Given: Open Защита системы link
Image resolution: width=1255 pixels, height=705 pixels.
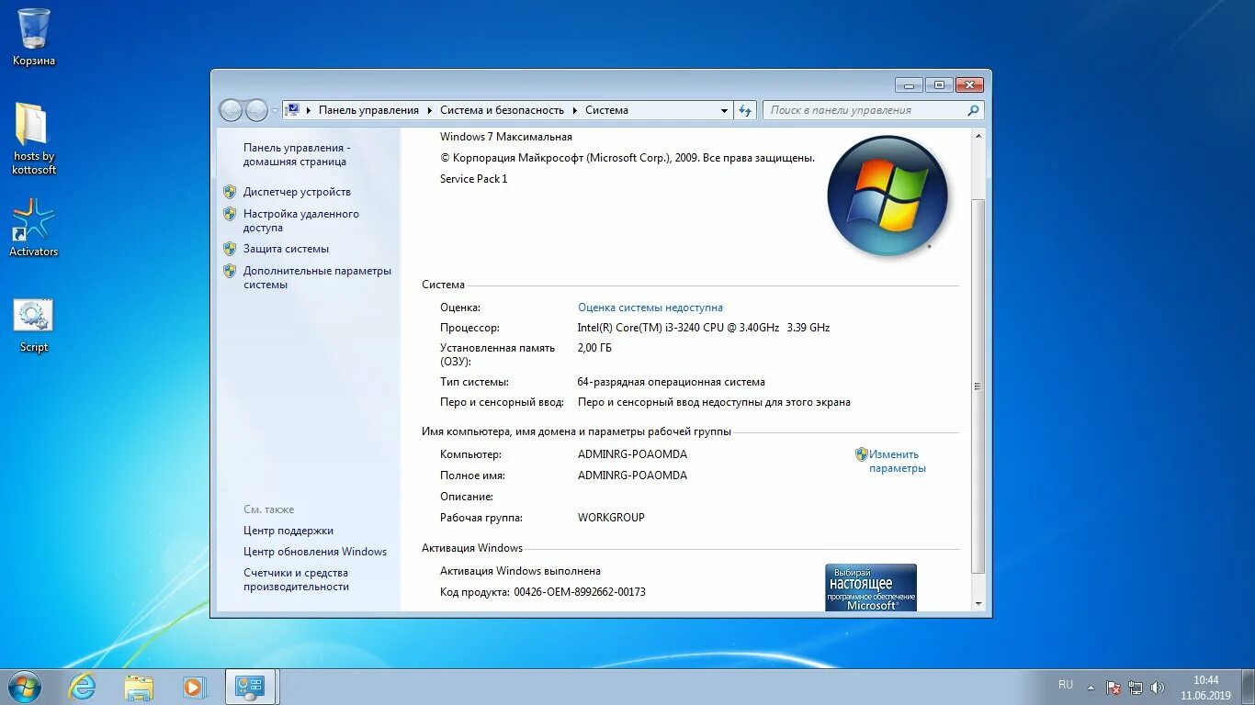Looking at the screenshot, I should 286,249.
